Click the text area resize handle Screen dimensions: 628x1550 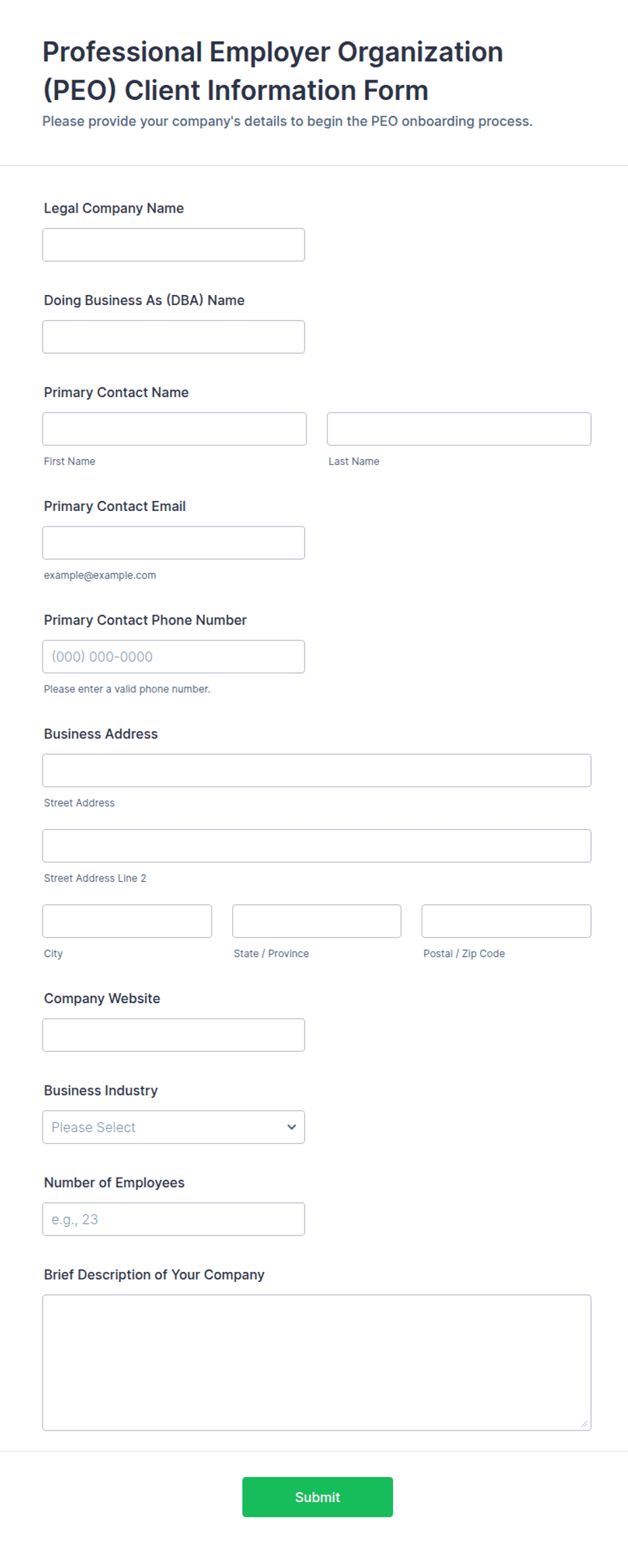click(x=584, y=1424)
